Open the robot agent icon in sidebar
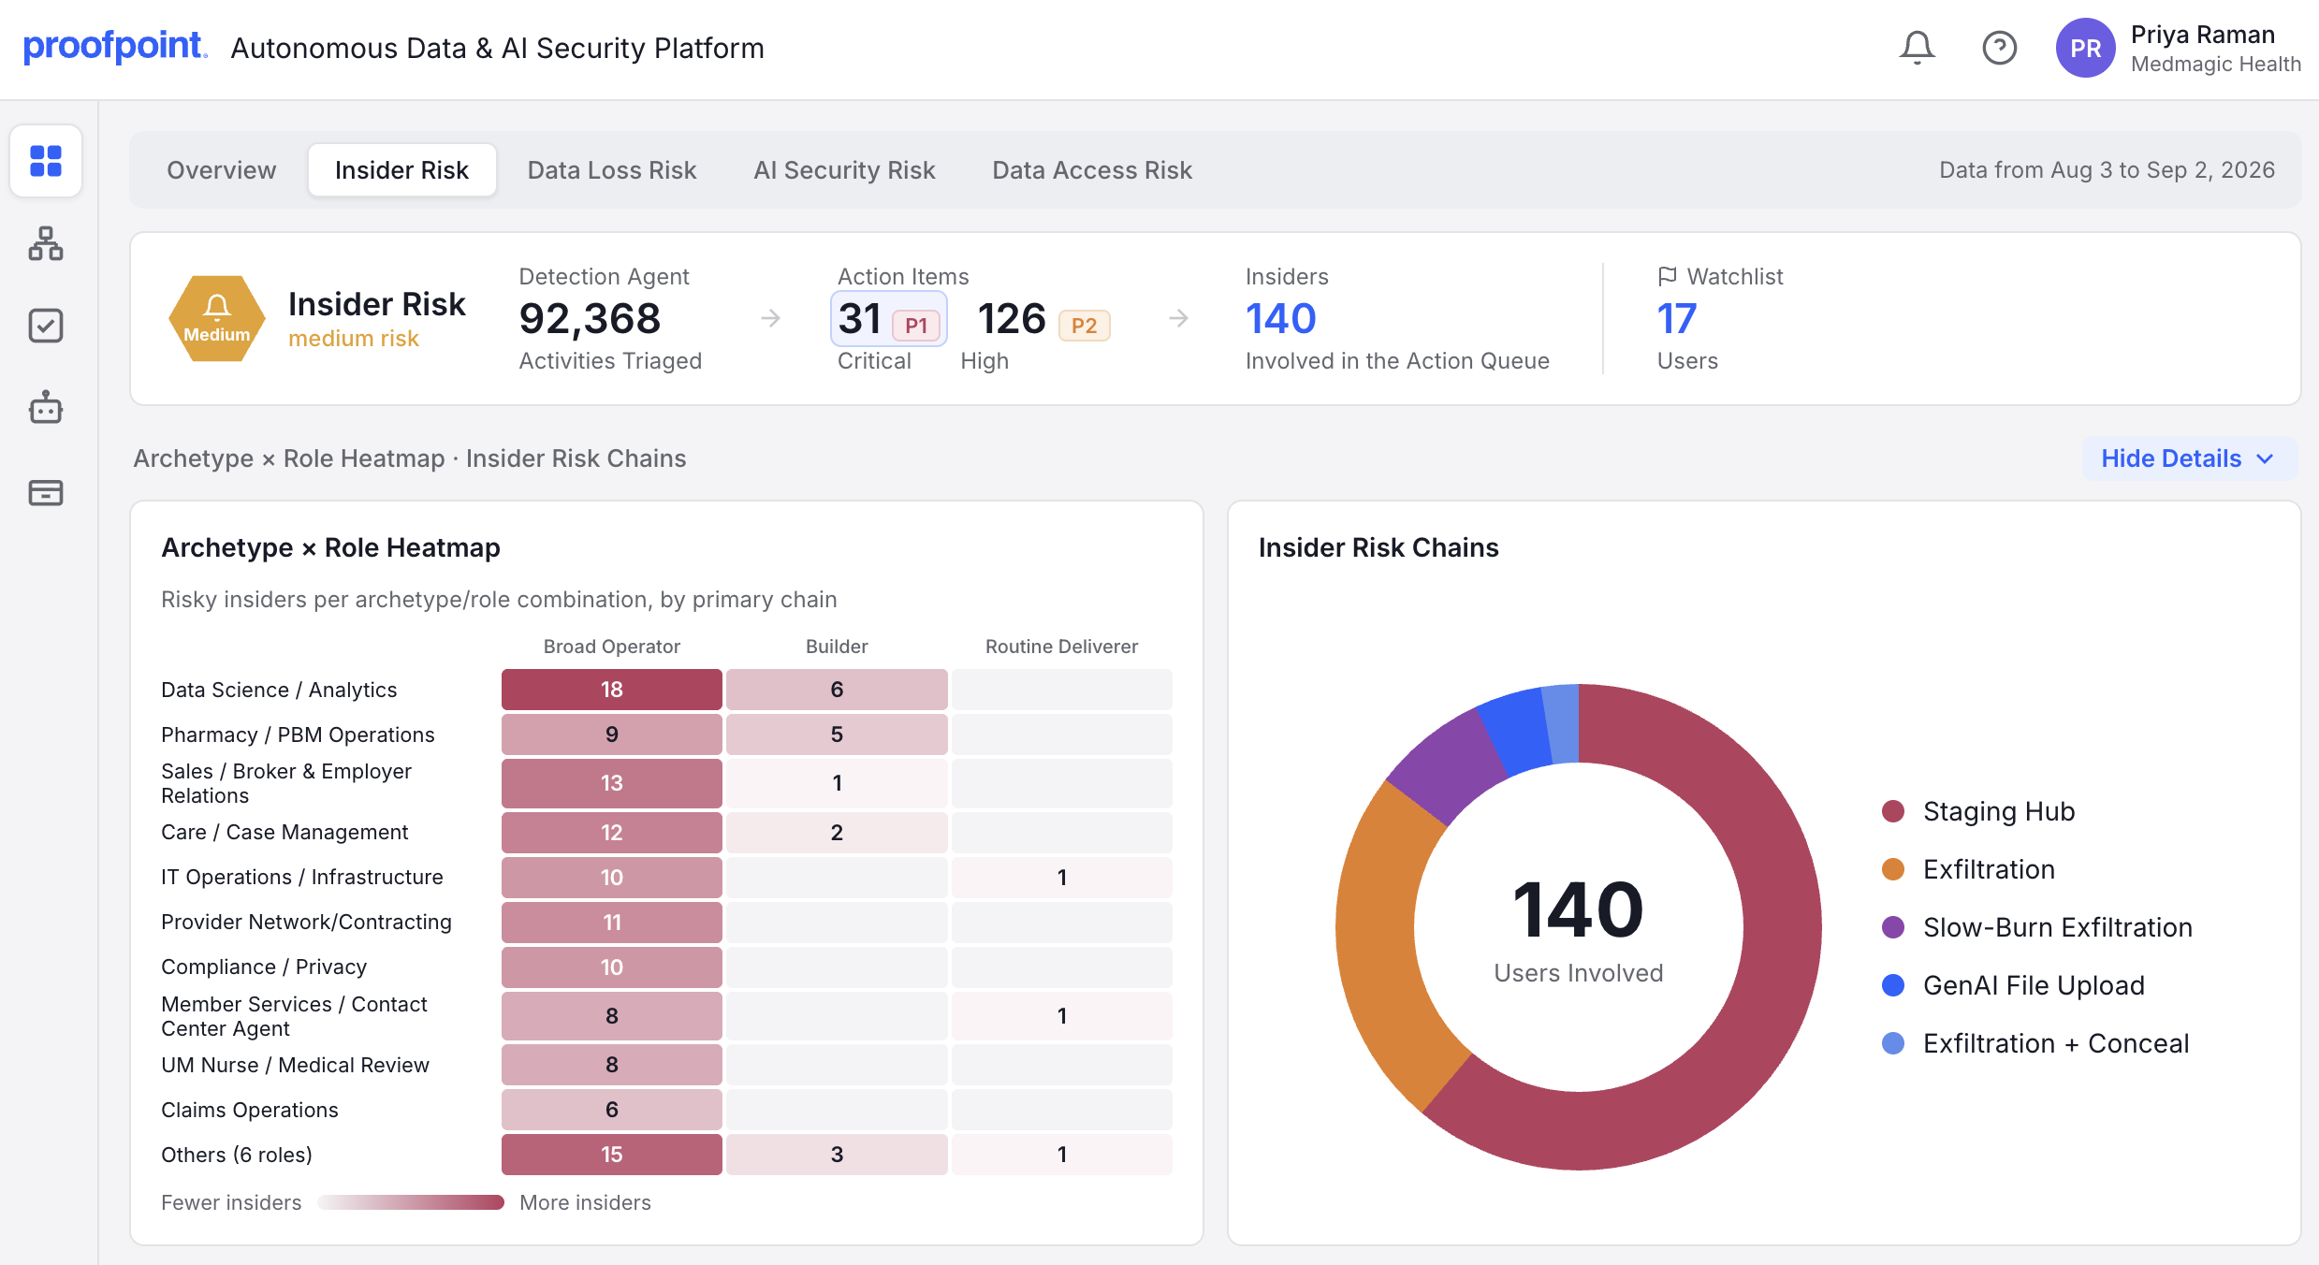The image size is (2319, 1265). pyautogui.click(x=46, y=408)
